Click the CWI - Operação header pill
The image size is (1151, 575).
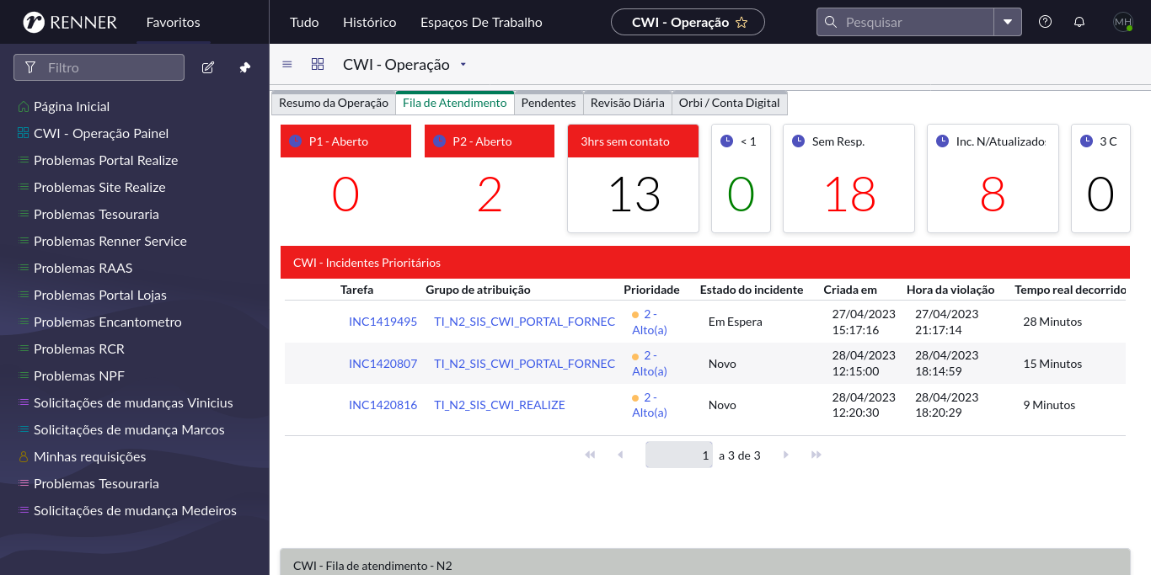click(x=688, y=22)
